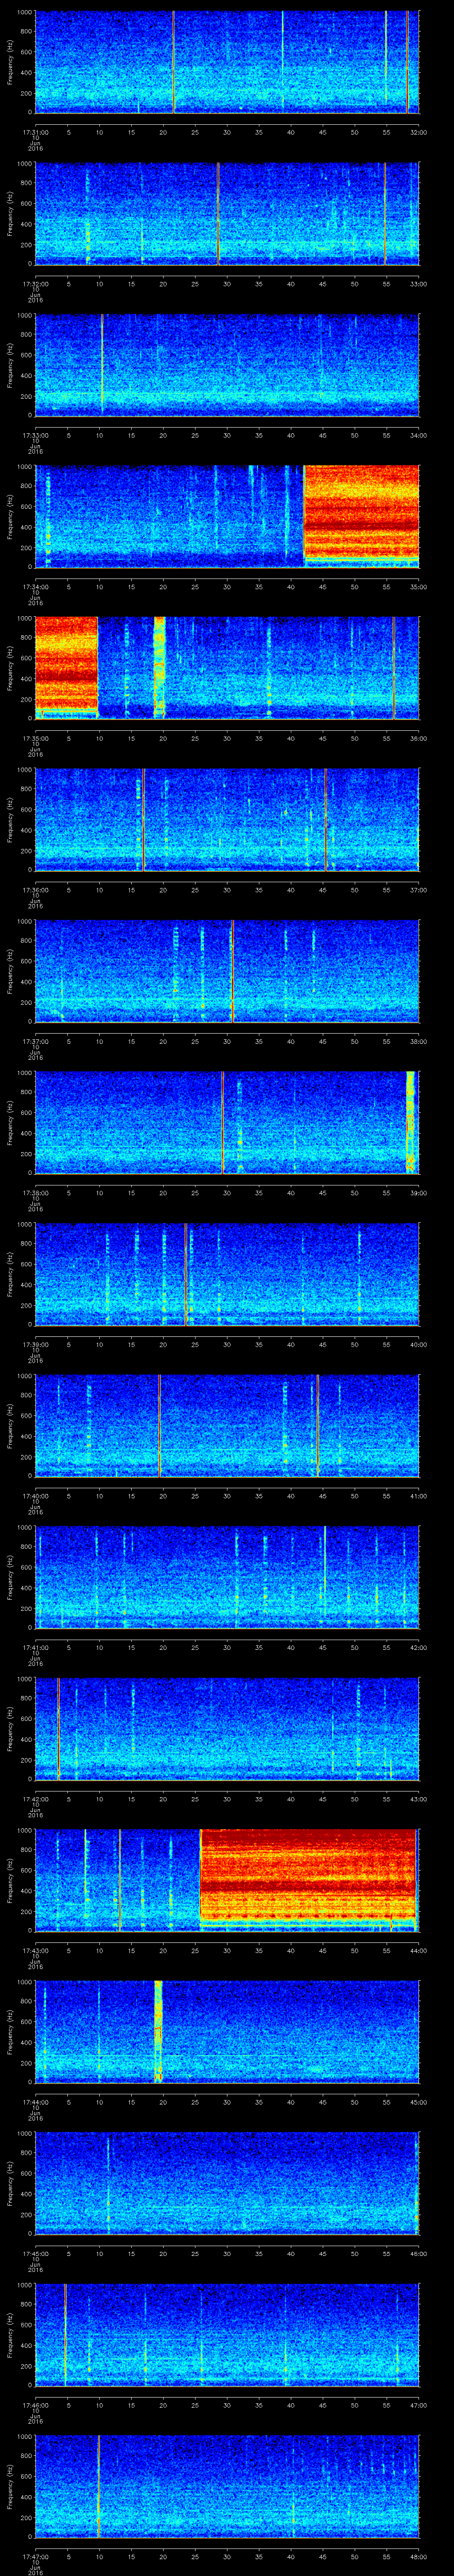Image resolution: width=454 pixels, height=2576 pixels.
Task: Click the spectrogram panel starting at 17:46:00
Action: click(227, 2335)
